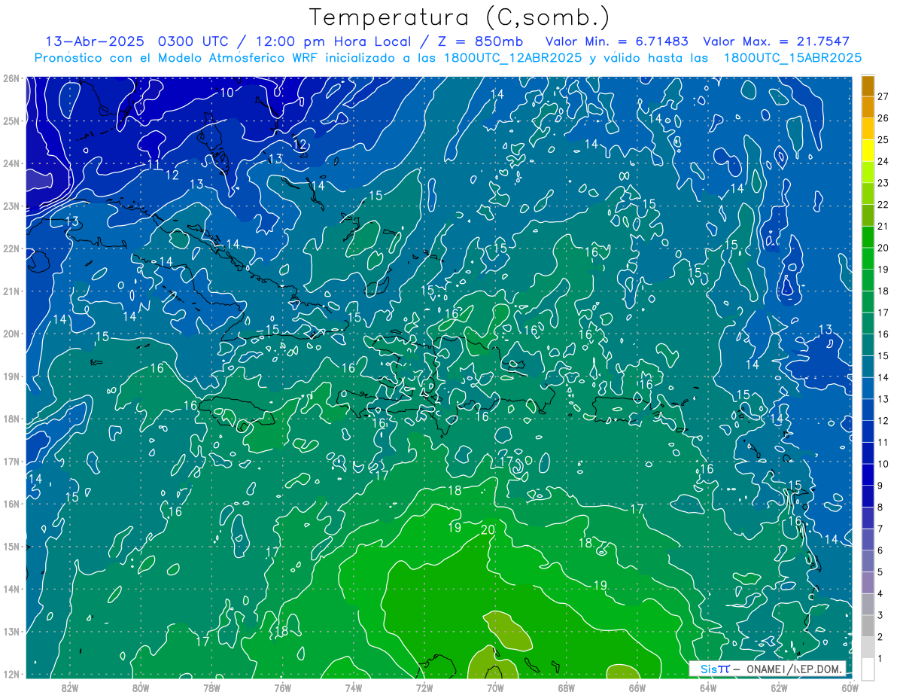Click the "15N" latitude axis label
903x698 pixels.
click(x=11, y=546)
